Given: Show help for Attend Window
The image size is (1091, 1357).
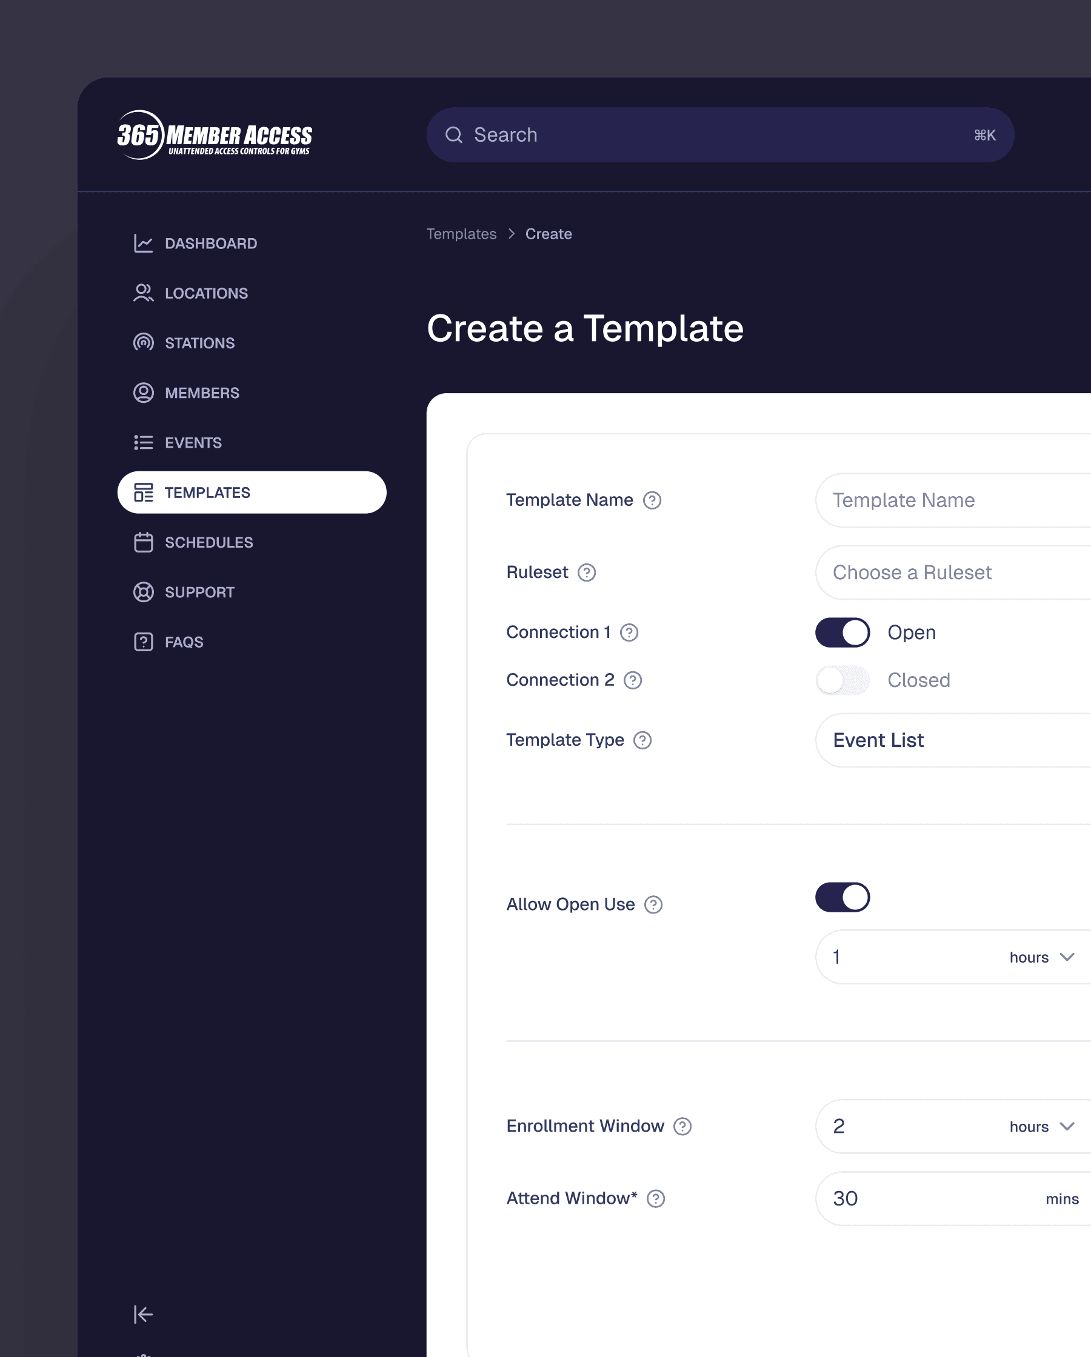Looking at the screenshot, I should click(656, 1198).
